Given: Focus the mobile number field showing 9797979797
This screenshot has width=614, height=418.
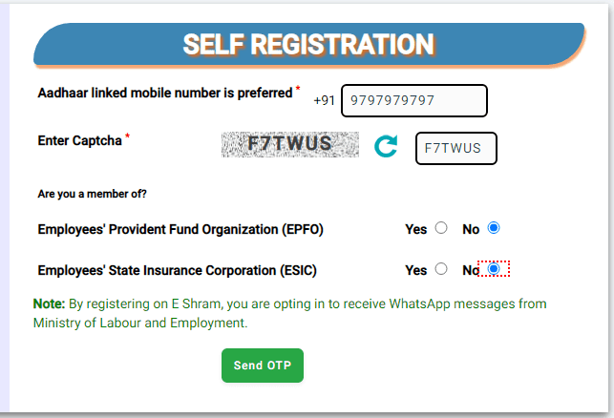Looking at the screenshot, I should [414, 100].
